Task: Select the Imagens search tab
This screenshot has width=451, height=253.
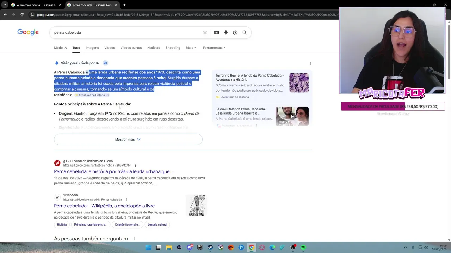Action: (92, 48)
